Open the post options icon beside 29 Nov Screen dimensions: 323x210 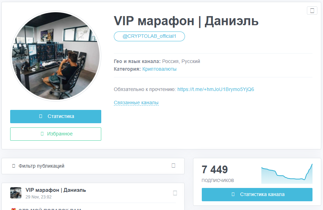click(x=175, y=193)
